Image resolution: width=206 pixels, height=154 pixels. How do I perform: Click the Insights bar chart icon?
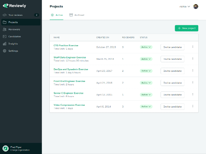(5, 44)
